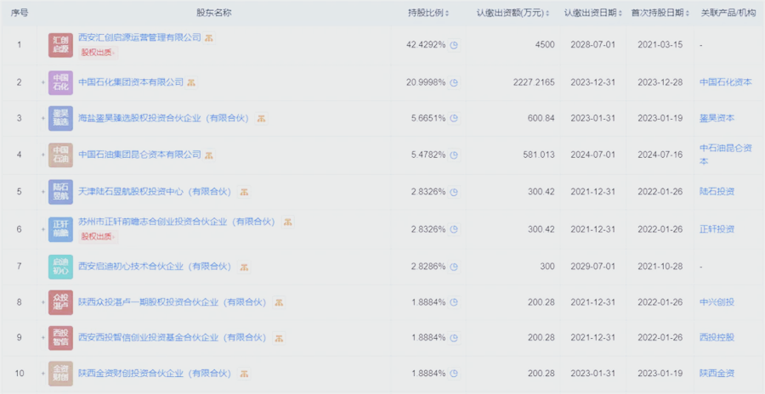The image size is (765, 394).
Task: View shareholding history clock icon next to 2.8286%
Action: click(x=454, y=267)
